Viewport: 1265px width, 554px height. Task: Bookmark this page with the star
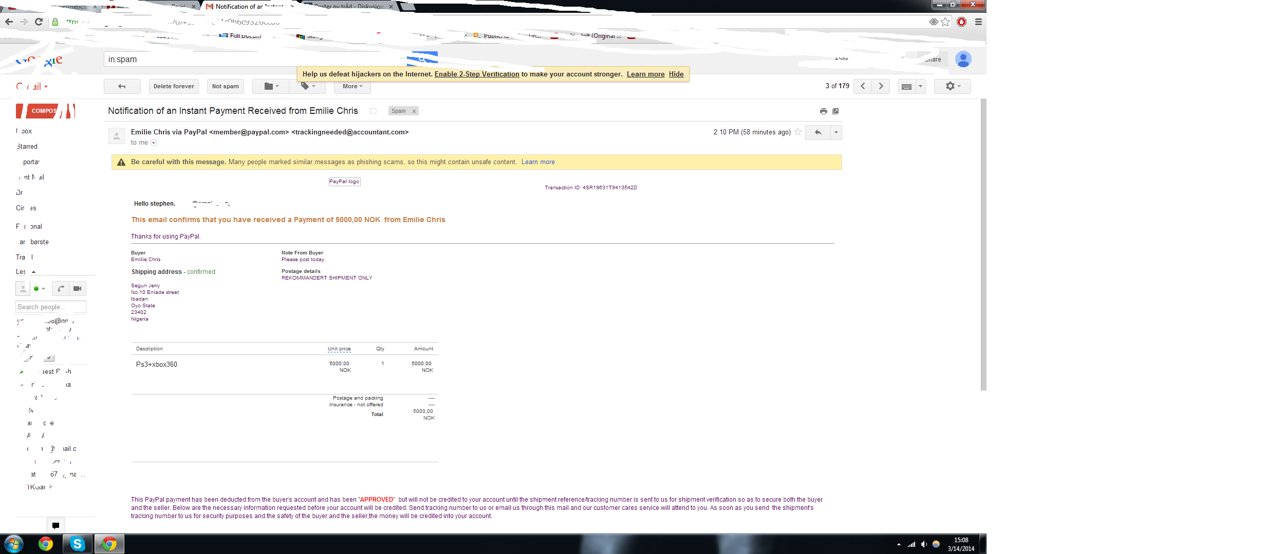(x=945, y=22)
